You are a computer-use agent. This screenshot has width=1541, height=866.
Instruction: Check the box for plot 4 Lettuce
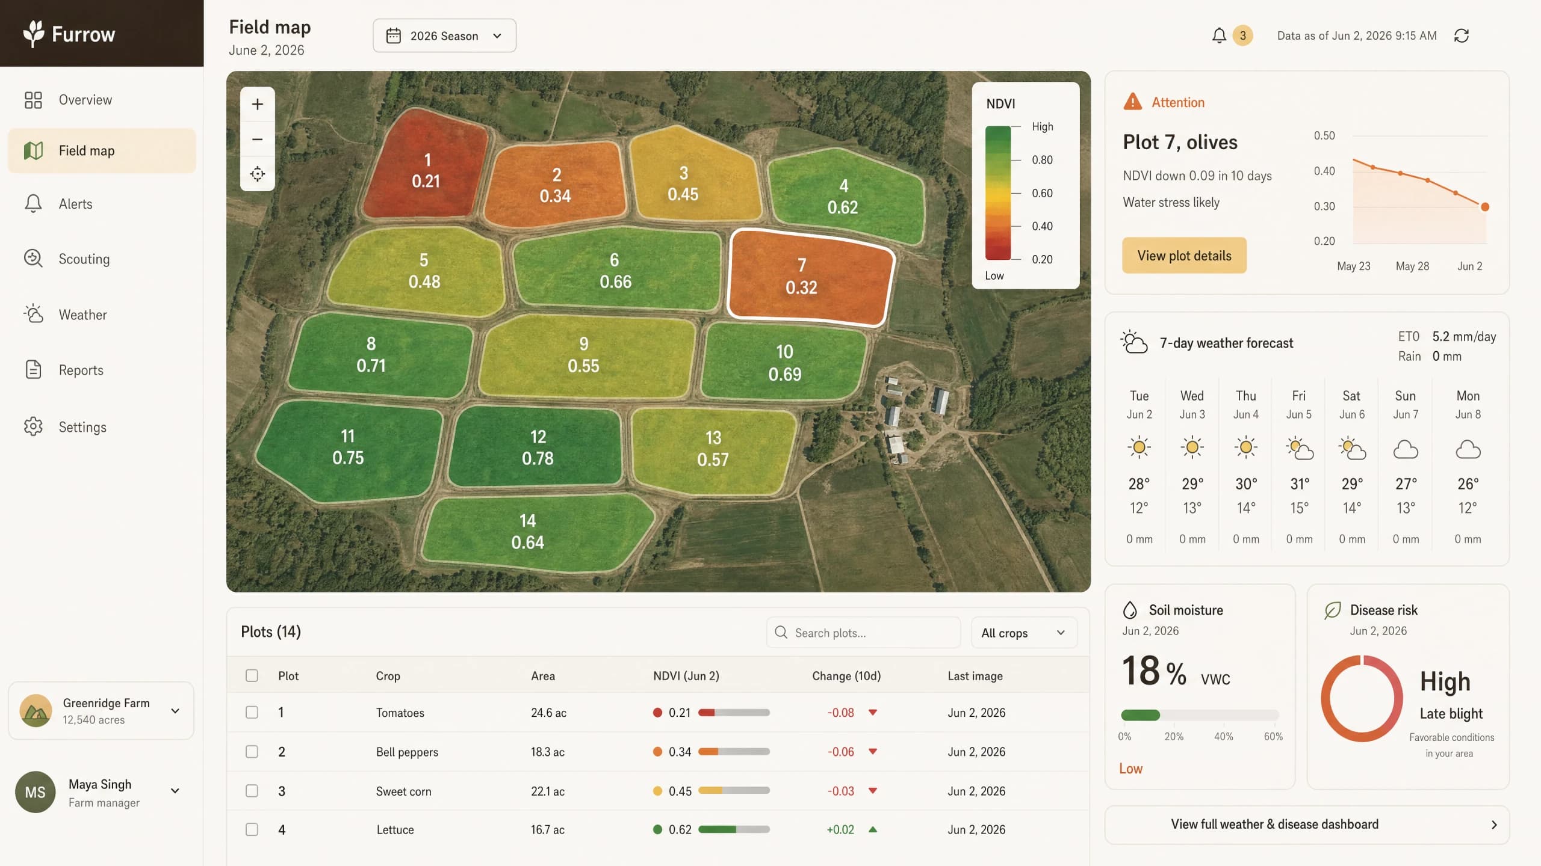(x=252, y=829)
